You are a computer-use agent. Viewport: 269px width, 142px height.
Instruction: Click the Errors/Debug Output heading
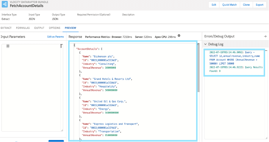tap(219, 36)
